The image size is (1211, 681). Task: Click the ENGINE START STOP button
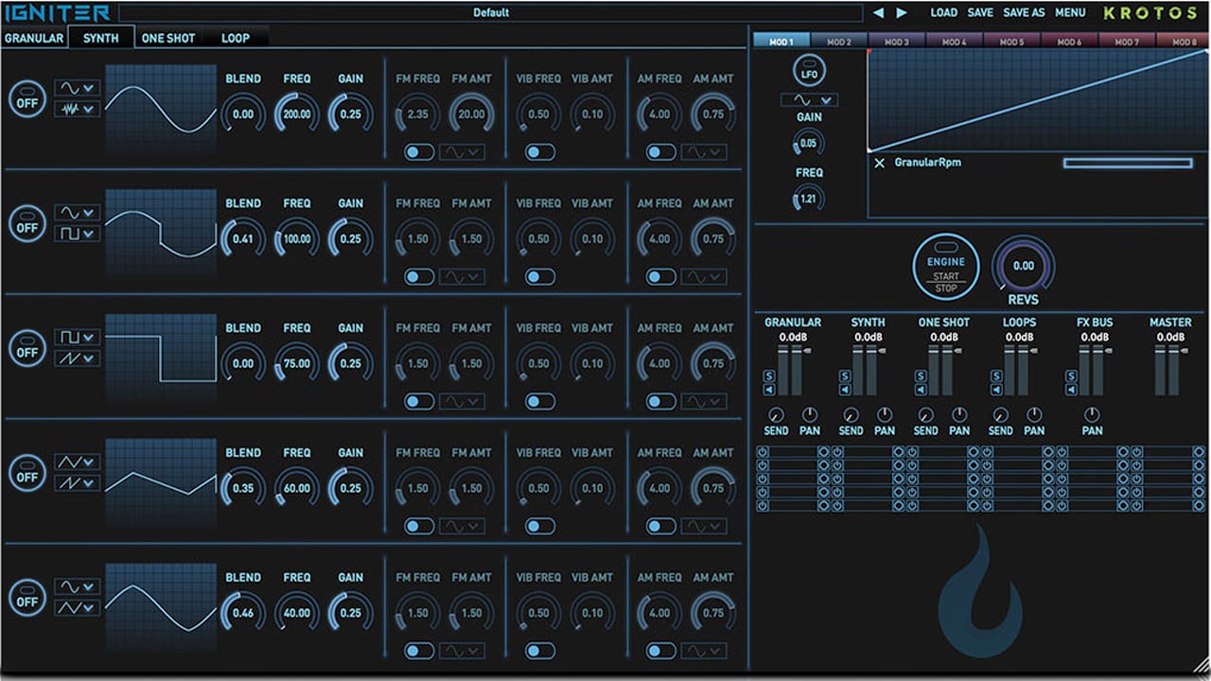click(946, 269)
